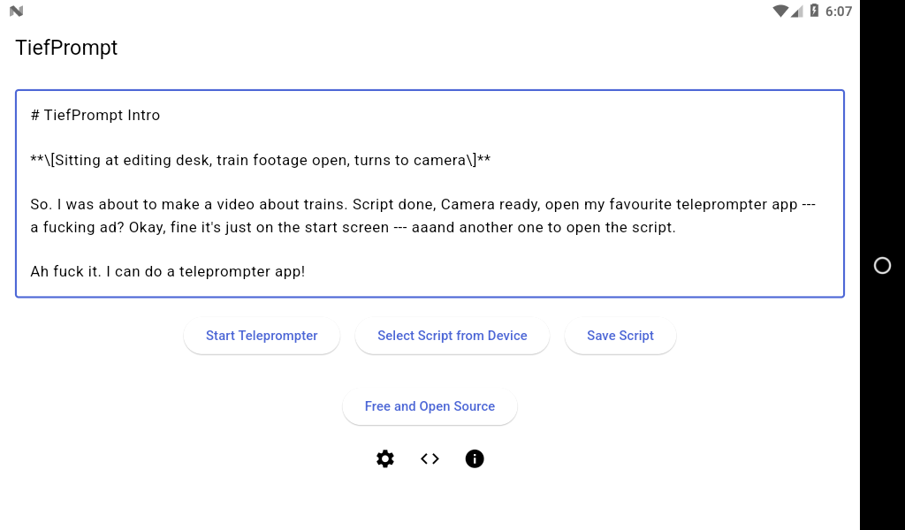Viewport: 905px width, 530px height.
Task: Tap the 6:07 clock in the status bar
Action: coord(838,11)
